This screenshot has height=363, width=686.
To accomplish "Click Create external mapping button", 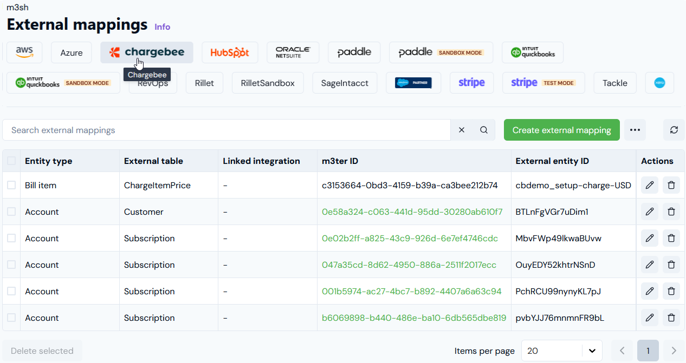I will 562,130.
